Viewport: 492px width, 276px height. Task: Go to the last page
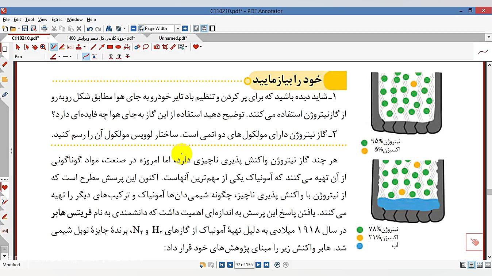(x=266, y=265)
